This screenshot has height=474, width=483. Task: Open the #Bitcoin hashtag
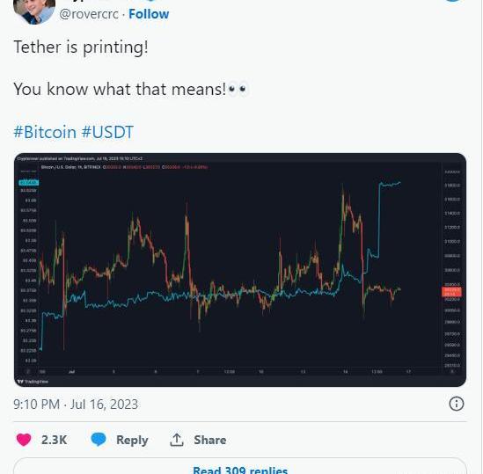(x=45, y=132)
